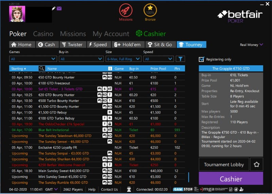
Task: Select the re-entry icon on The Sunday Sensei
Action: pyautogui.click(x=109, y=141)
